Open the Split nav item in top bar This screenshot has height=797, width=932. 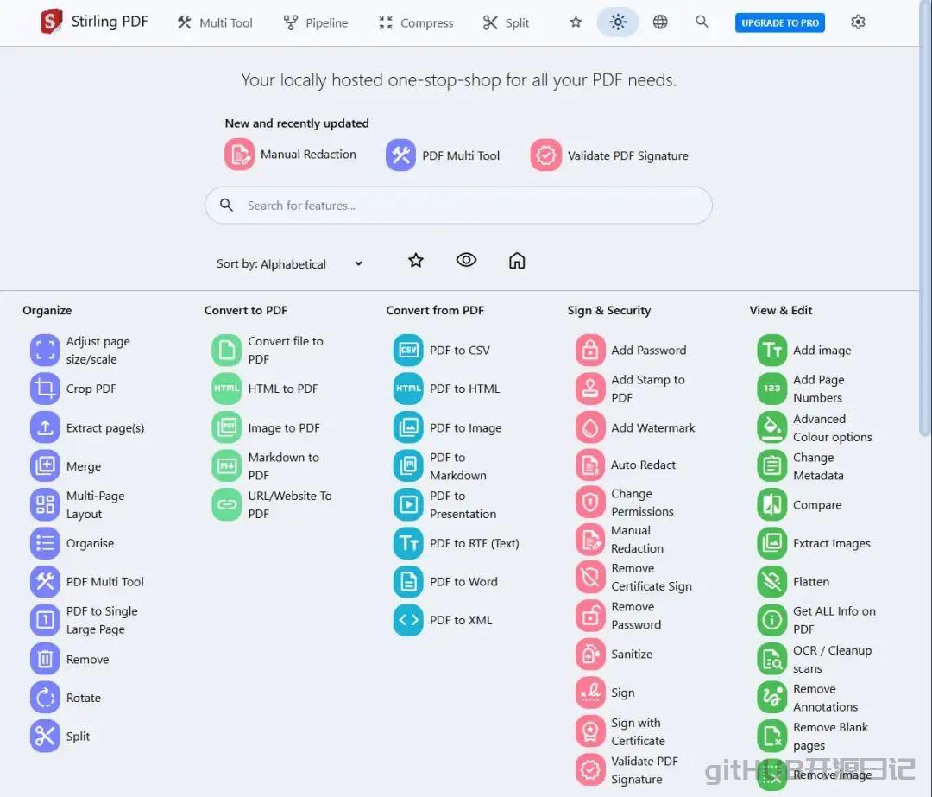point(506,22)
